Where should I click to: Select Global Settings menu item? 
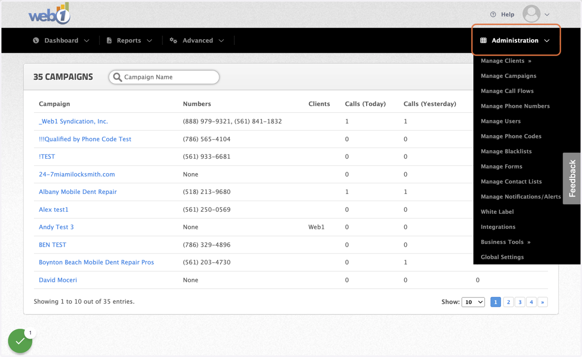coord(502,257)
